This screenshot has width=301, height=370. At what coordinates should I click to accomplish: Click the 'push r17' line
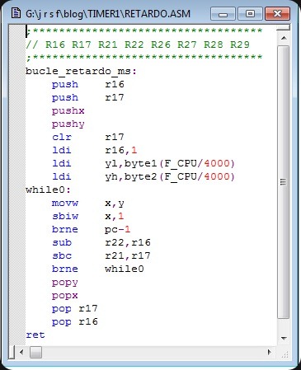click(88, 97)
